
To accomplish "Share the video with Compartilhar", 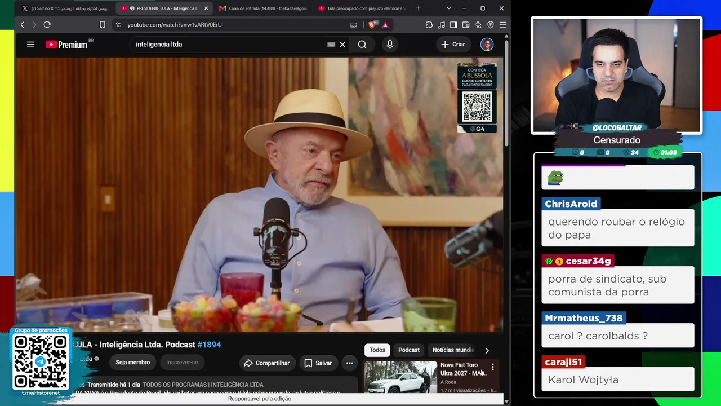I will [x=266, y=363].
